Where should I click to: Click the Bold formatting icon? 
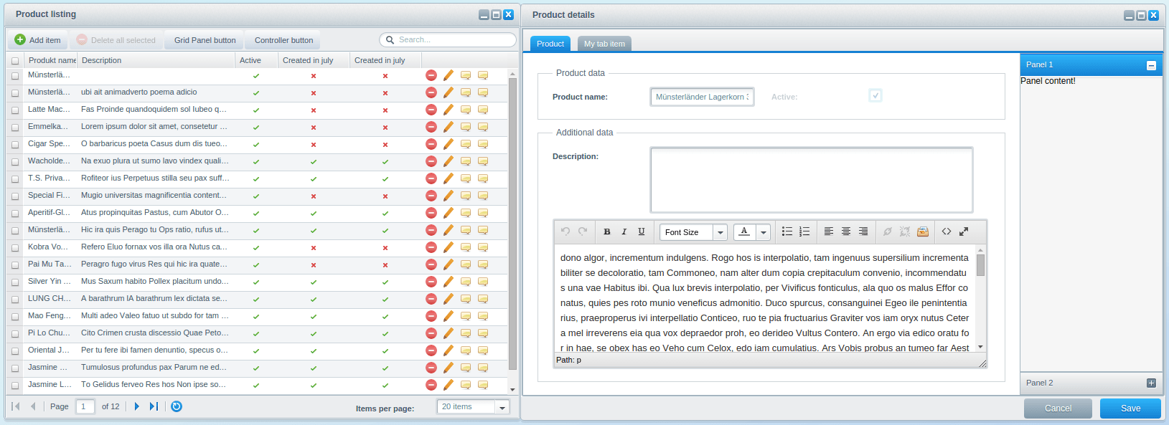607,231
